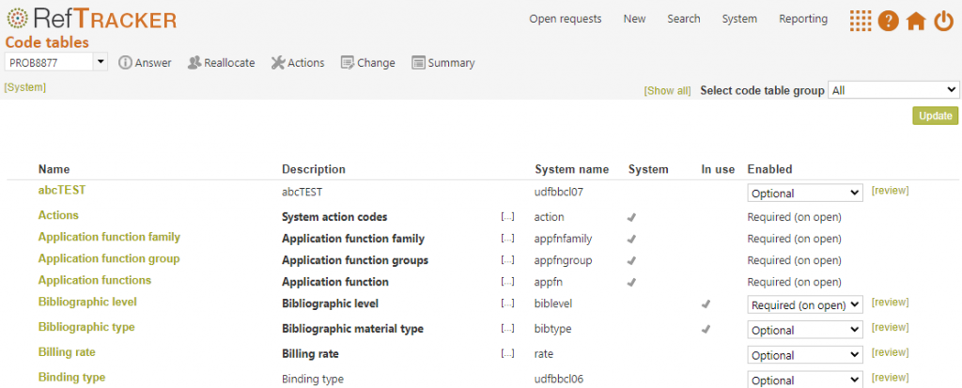The width and height of the screenshot is (962, 388).
Task: Expand the Select code table group dropdown
Action: point(893,90)
